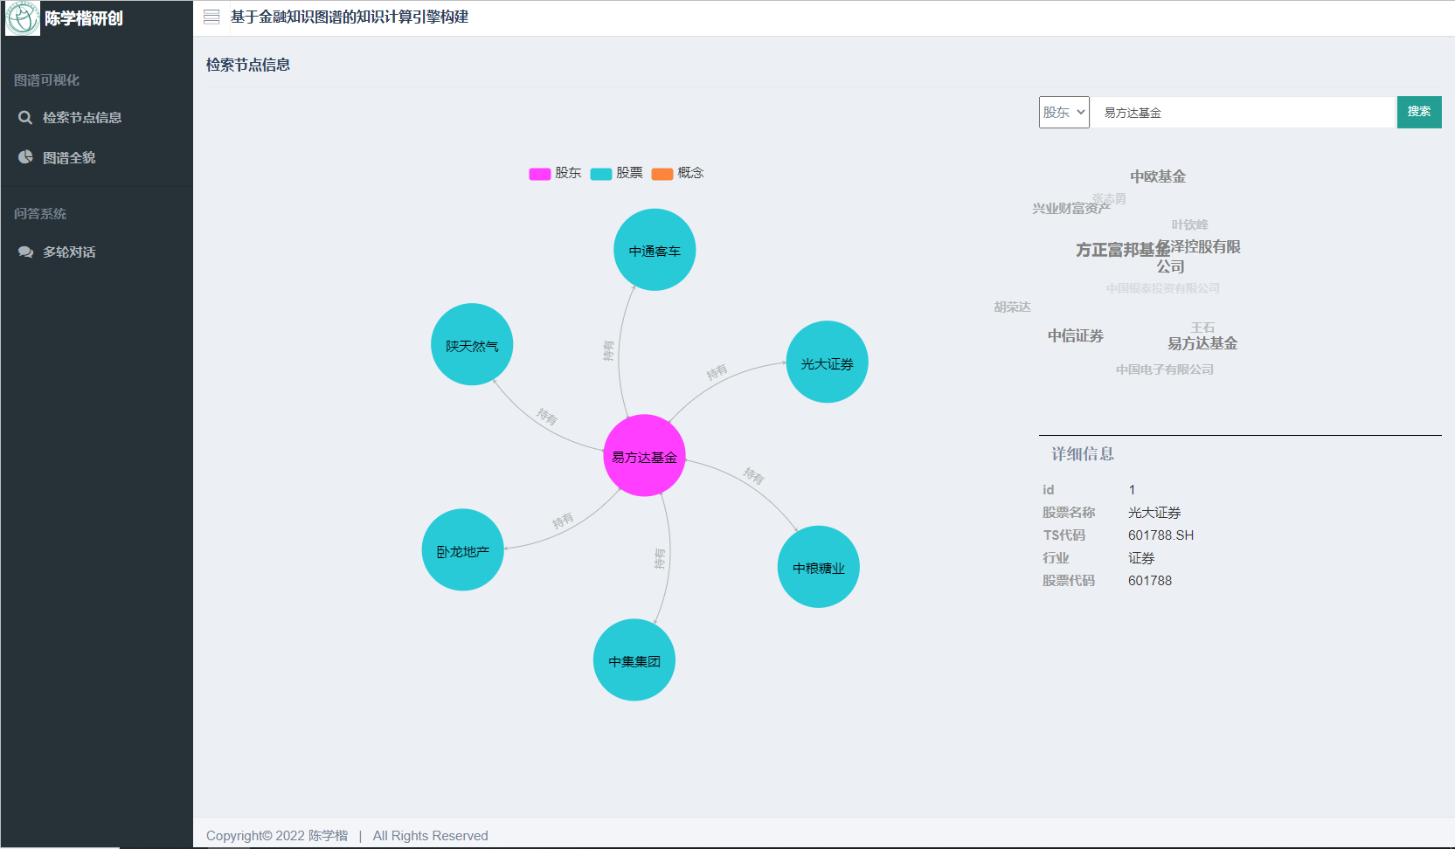Click the green 搜索 button
Screen dimensions: 1455x849
coord(1419,112)
